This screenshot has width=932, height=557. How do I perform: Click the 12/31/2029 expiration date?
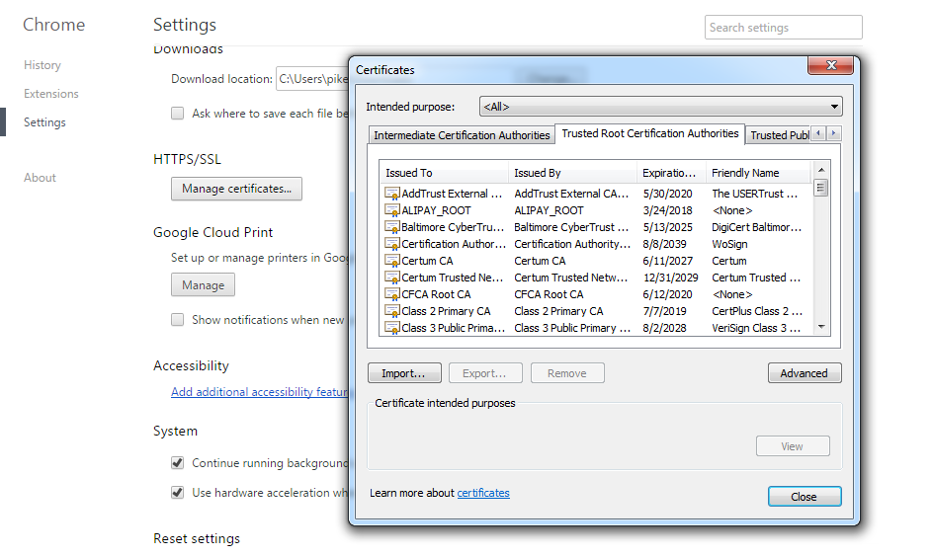[x=670, y=278]
